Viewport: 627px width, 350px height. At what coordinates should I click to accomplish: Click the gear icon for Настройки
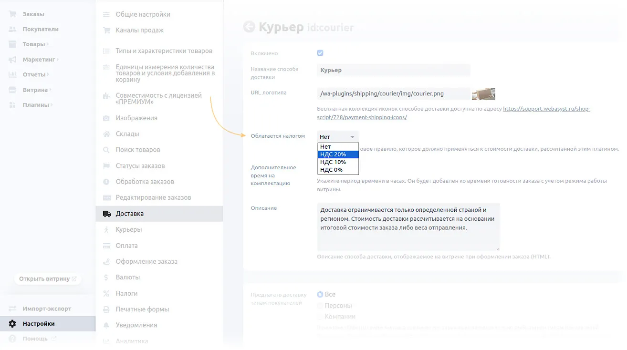(13, 324)
